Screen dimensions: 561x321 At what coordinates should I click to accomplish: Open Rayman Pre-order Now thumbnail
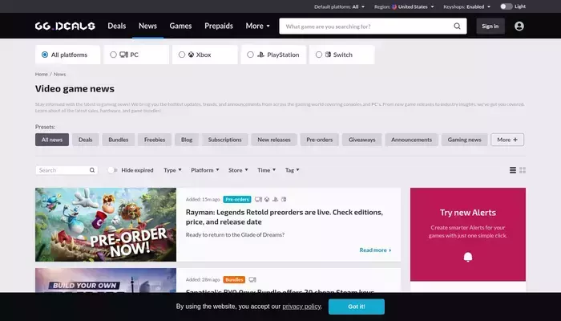tap(106, 225)
